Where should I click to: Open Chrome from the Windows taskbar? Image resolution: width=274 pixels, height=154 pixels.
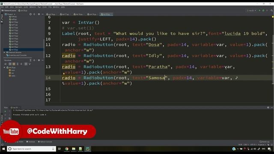click(67, 149)
